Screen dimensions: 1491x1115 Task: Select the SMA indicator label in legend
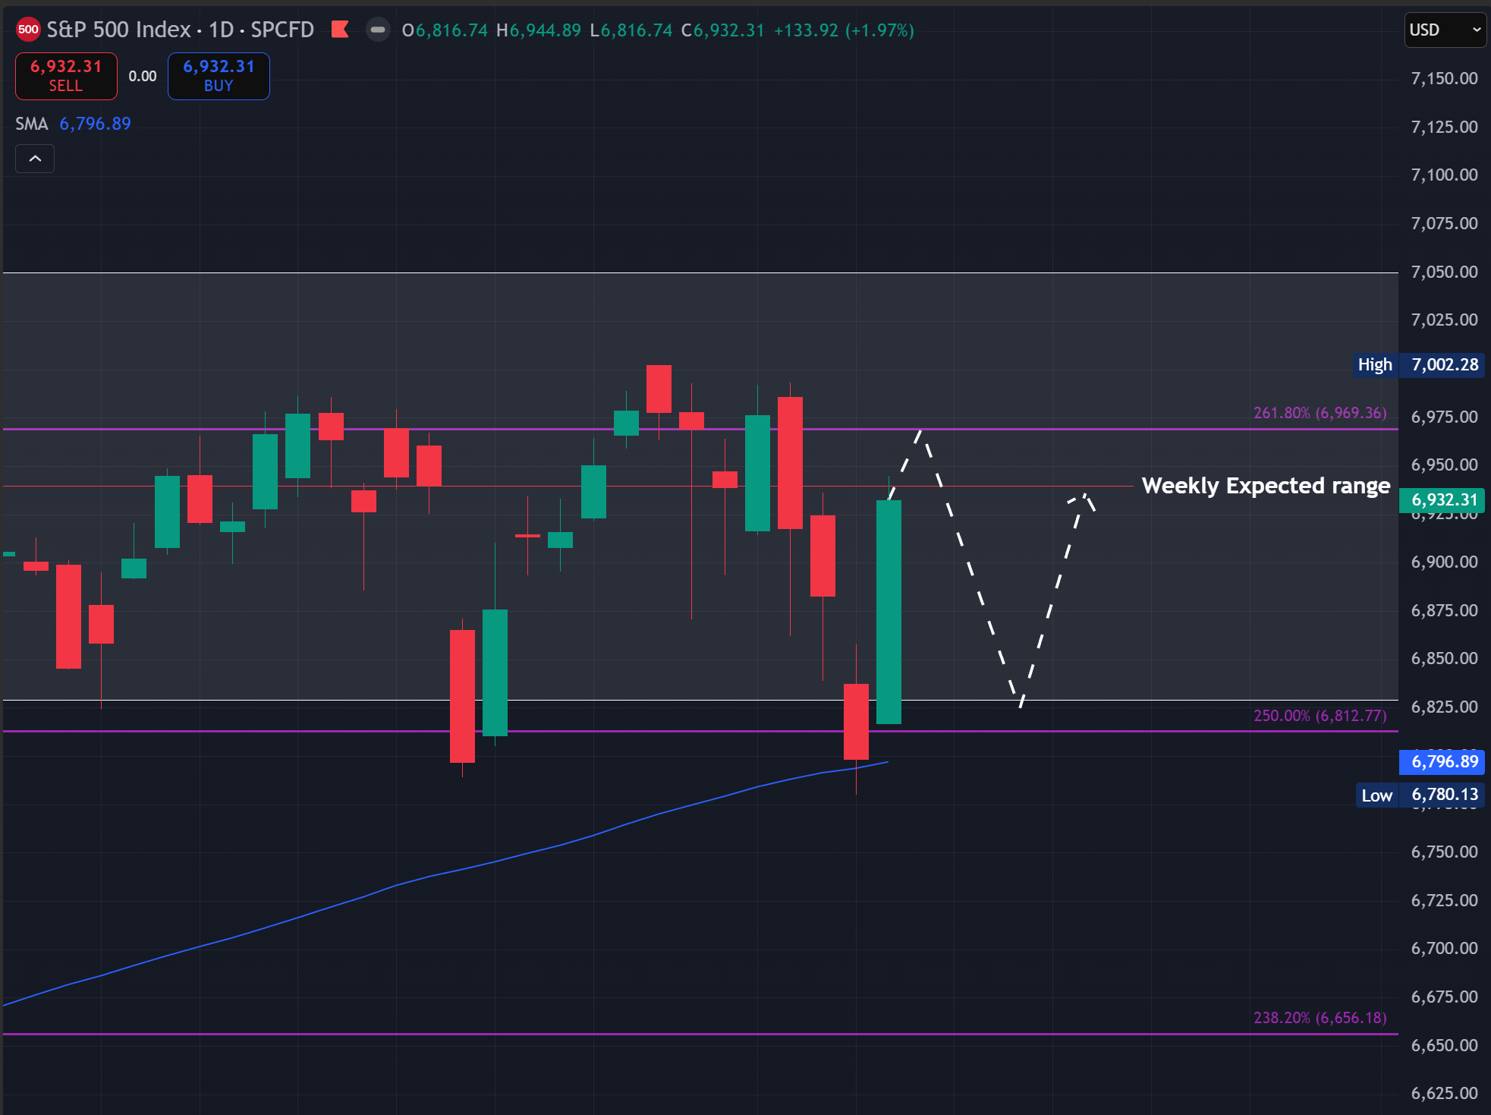pyautogui.click(x=32, y=124)
